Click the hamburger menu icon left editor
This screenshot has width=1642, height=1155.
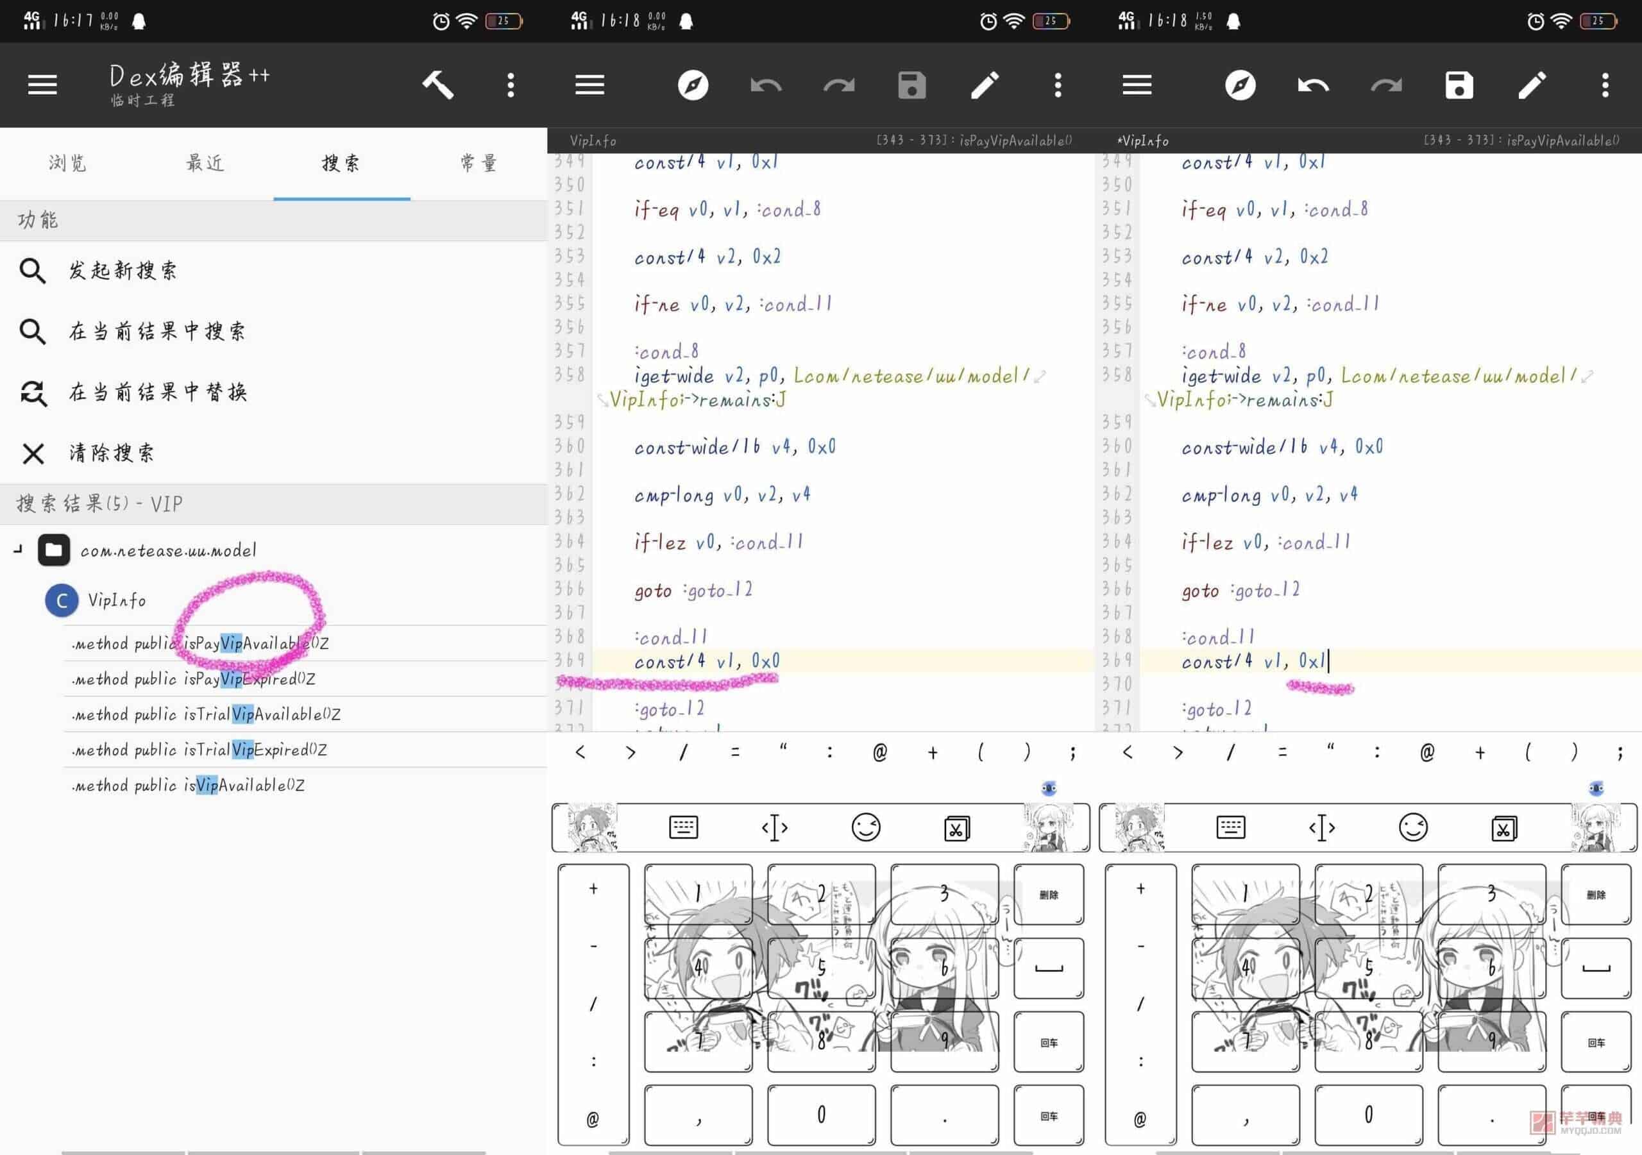[x=589, y=85]
